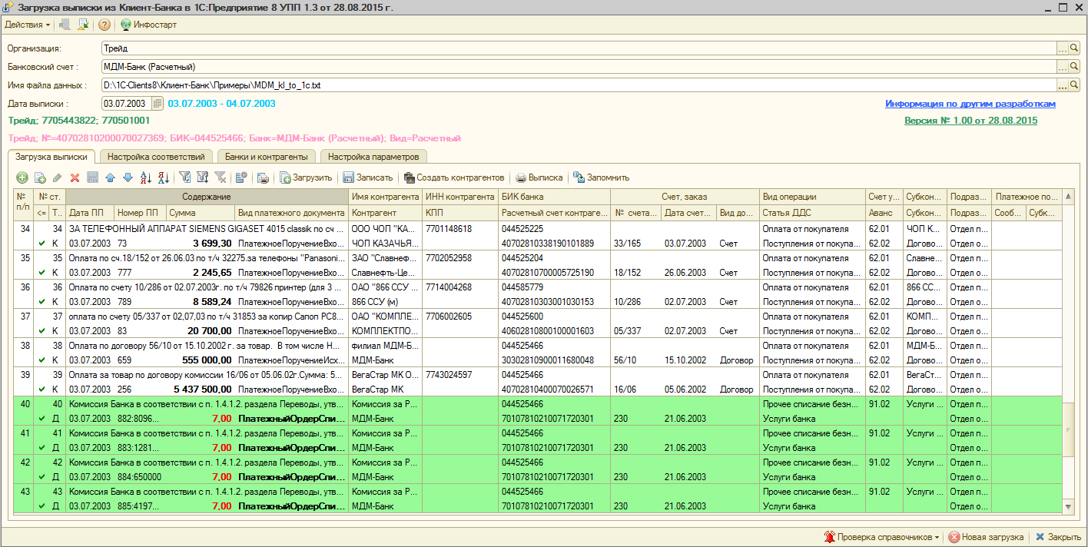Viewport: 1088px width, 547px height.
Task: Open the Банки и контрагенты tab
Action: click(267, 157)
